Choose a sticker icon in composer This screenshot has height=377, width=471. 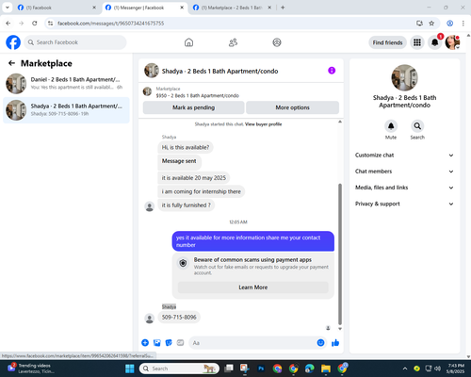click(x=169, y=343)
